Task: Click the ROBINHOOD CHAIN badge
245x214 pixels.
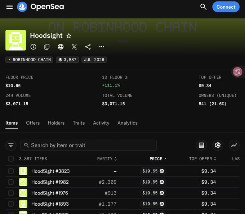Action: (x=30, y=60)
